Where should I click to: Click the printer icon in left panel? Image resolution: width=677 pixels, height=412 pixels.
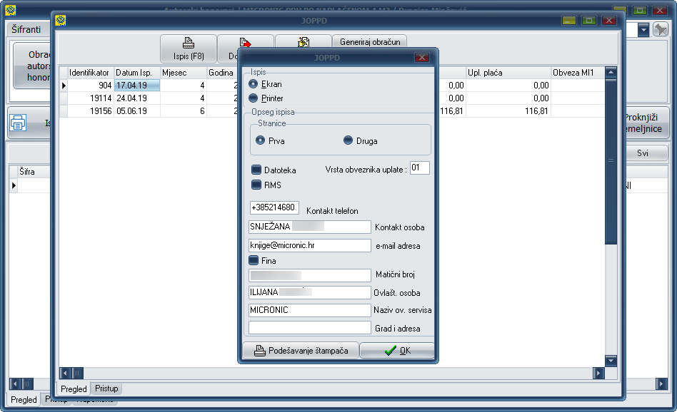point(18,123)
